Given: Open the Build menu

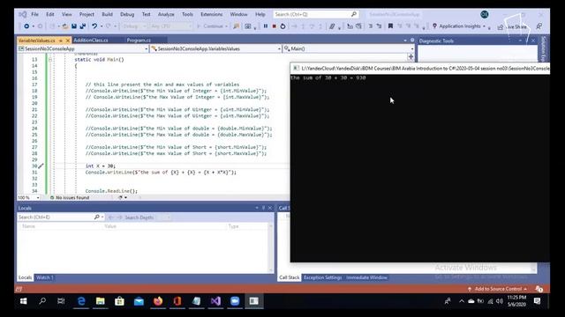Looking at the screenshot, I should tap(107, 14).
